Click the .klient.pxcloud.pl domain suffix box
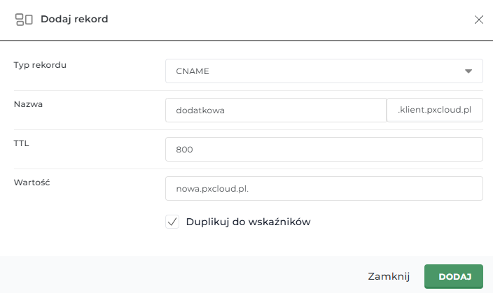Viewport: 493px width, 293px height. [x=435, y=110]
